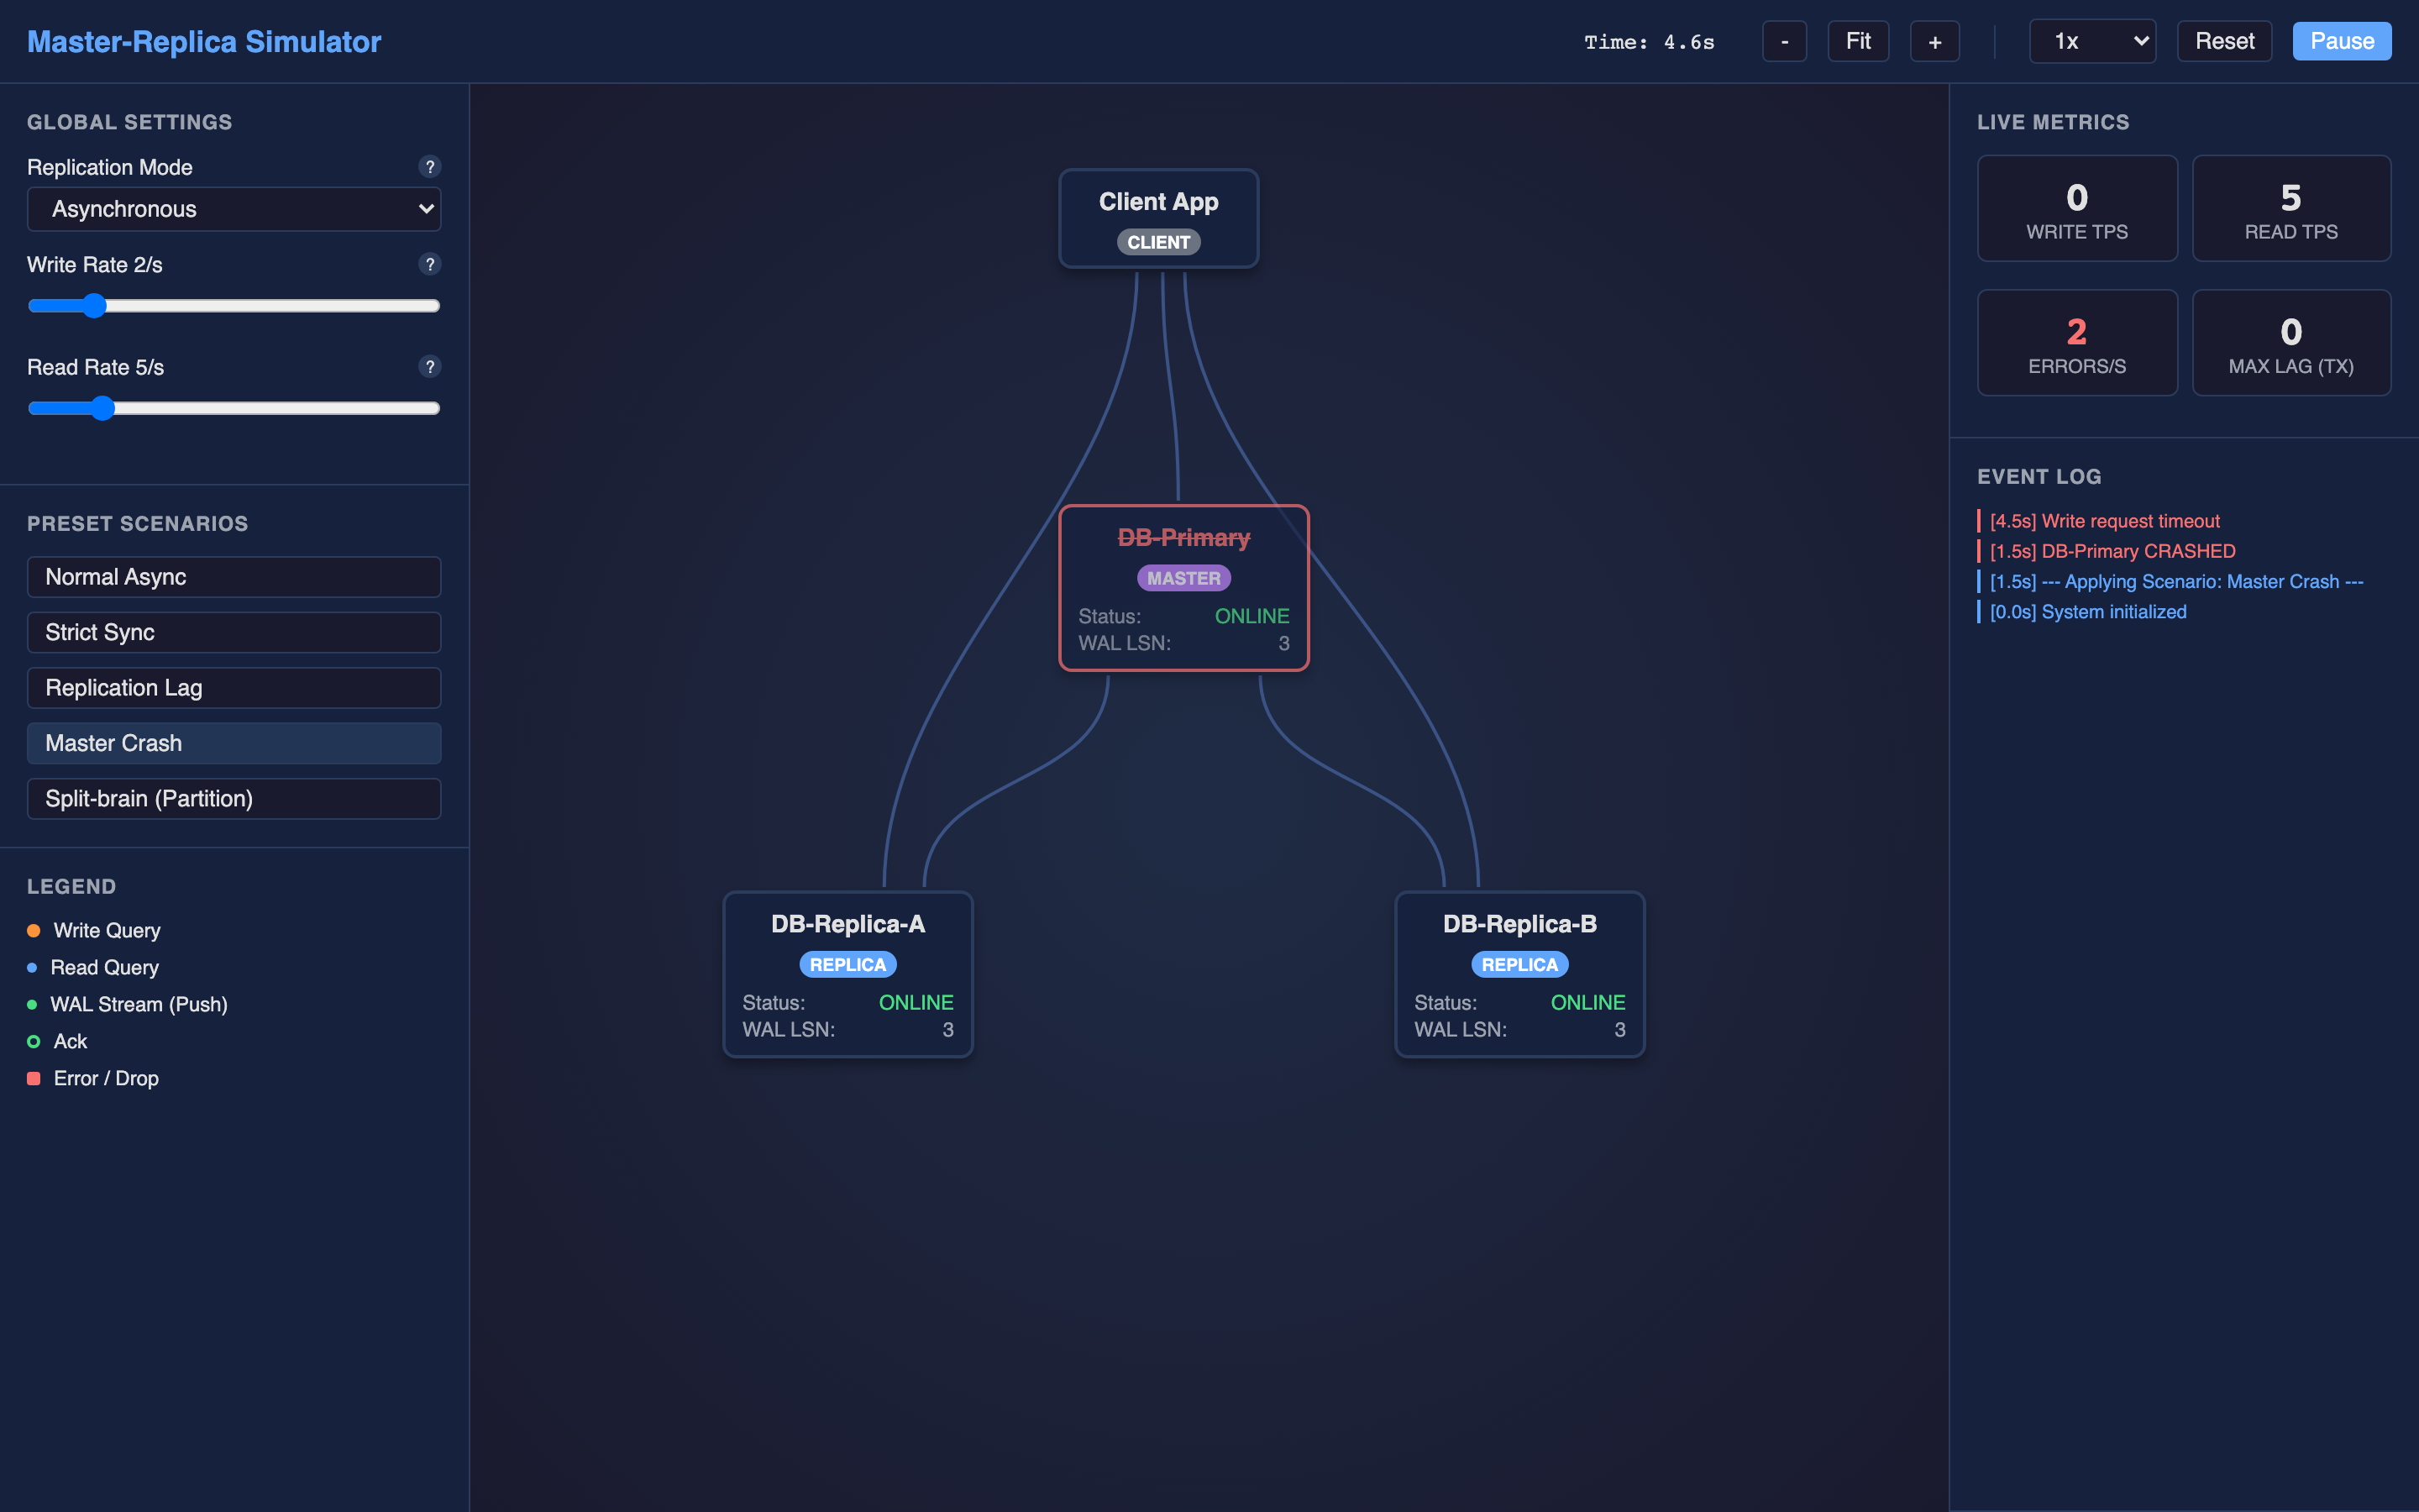Image resolution: width=2419 pixels, height=1512 pixels.
Task: Click the WAL Stream (Push) legend item
Action: (128, 1005)
